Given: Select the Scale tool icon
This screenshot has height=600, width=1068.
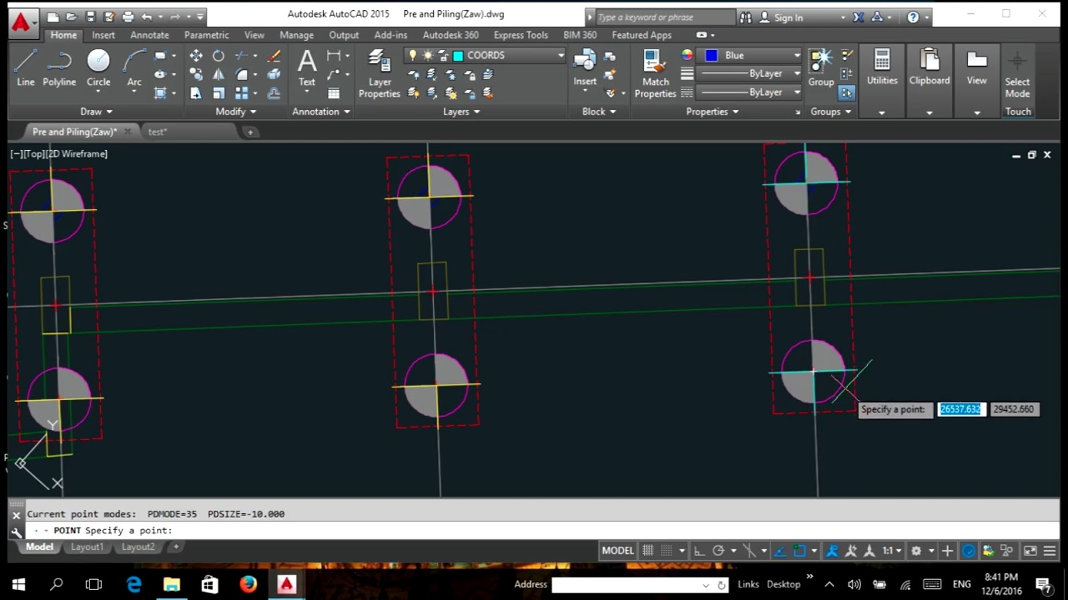Looking at the screenshot, I should 218,93.
